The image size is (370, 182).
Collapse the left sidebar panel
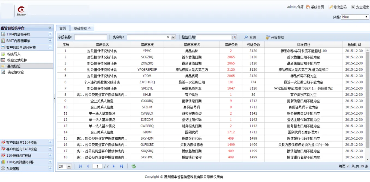50,28
